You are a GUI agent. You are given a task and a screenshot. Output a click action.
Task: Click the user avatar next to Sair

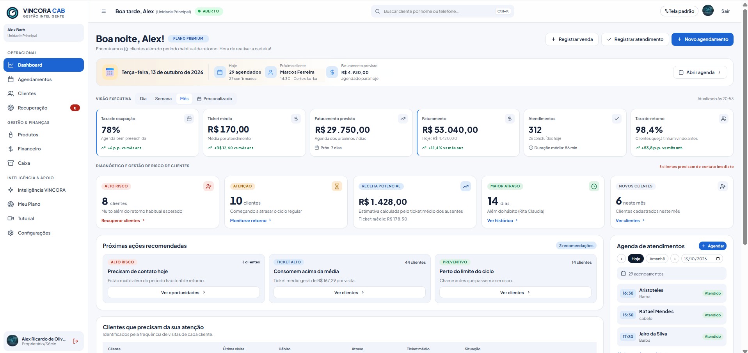pos(708,11)
